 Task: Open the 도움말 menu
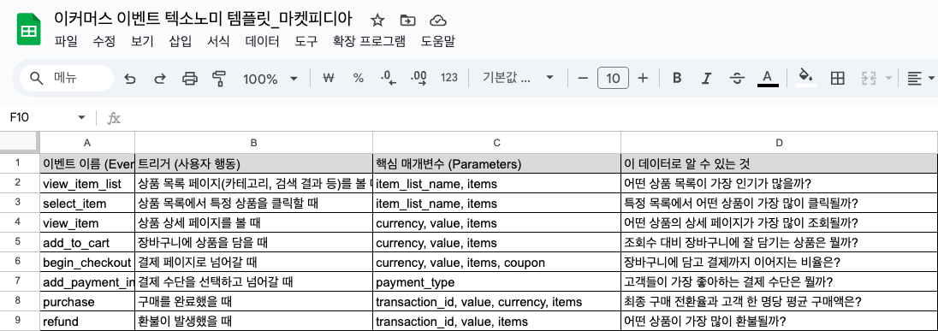point(438,41)
